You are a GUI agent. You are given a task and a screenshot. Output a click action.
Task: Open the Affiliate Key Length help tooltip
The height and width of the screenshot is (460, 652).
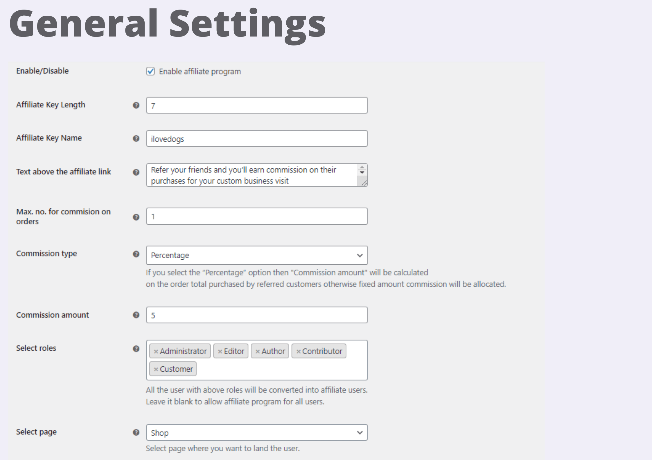tap(136, 106)
